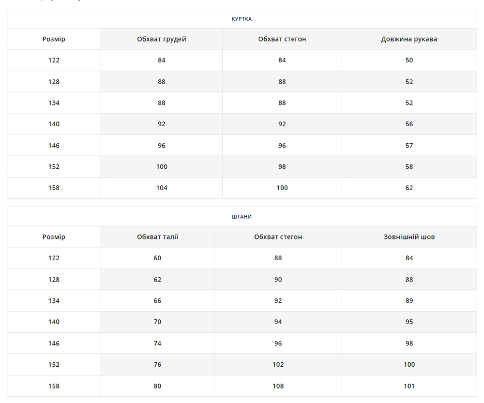Click sleeve length 57 for jacket size 146
The width and height of the screenshot is (484, 403).
click(409, 146)
